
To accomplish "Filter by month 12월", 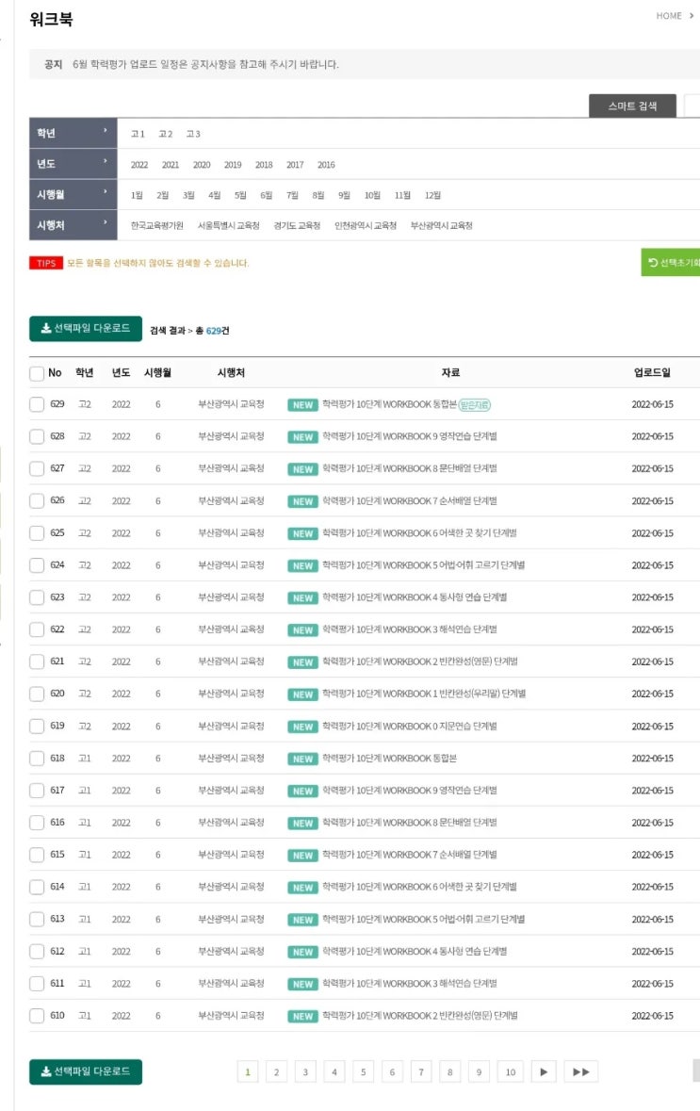I will click(432, 196).
